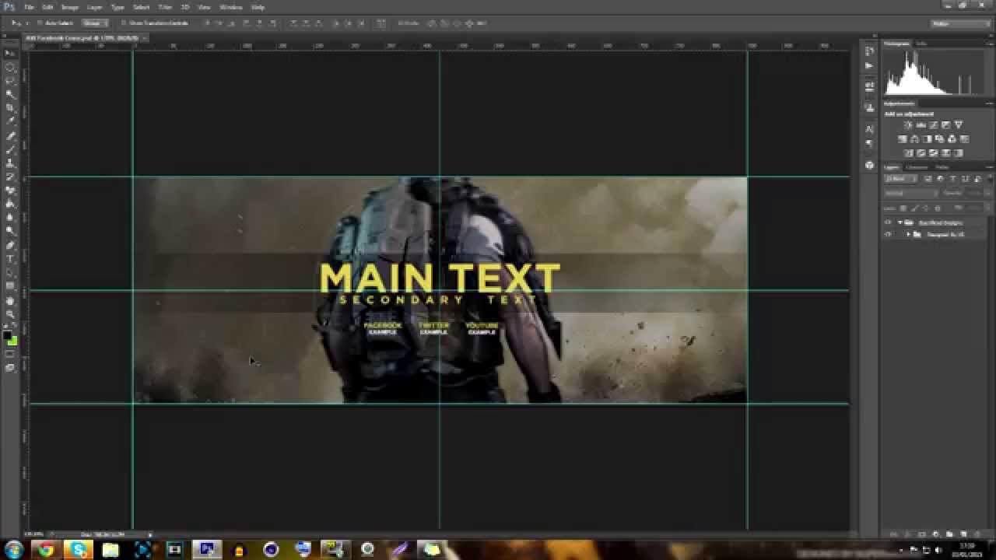The image size is (996, 560).
Task: Add a Hue/Saturation adjustment
Action: [x=902, y=138]
